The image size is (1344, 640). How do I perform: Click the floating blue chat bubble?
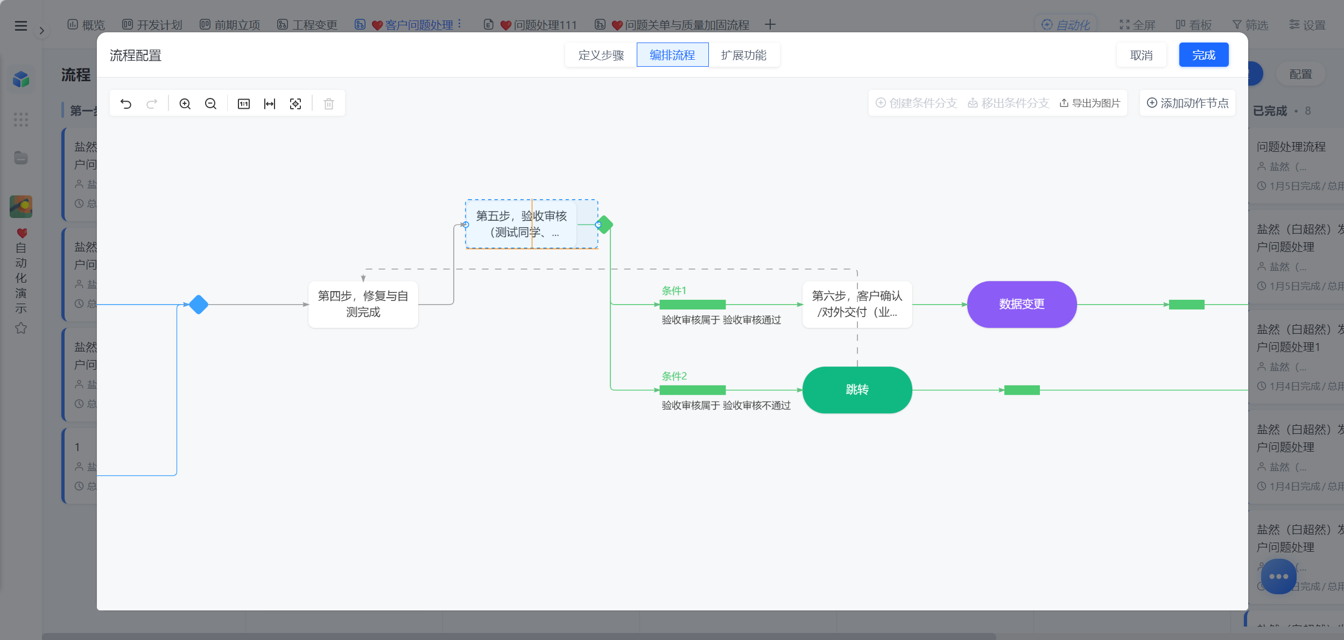coord(1278,576)
